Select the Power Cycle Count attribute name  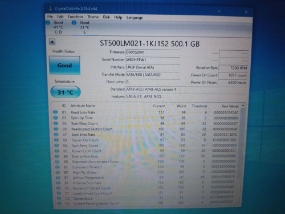click(87, 151)
